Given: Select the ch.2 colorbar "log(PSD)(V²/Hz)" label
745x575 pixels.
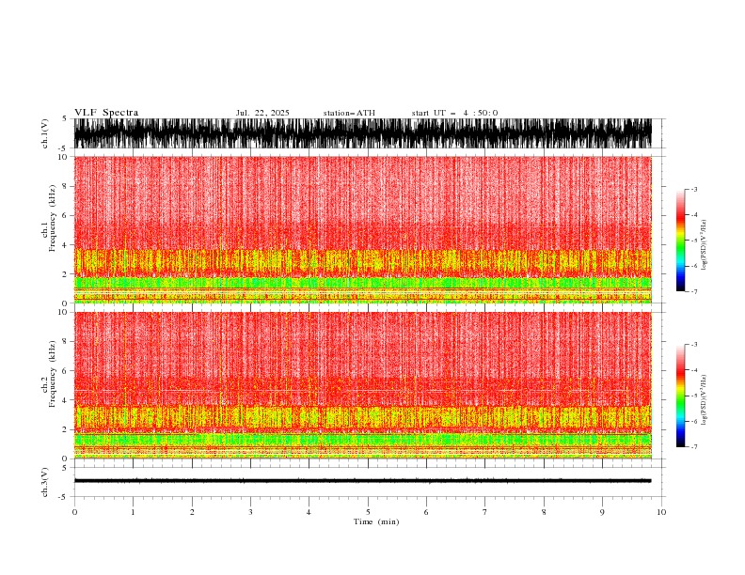Looking at the screenshot, I should pos(704,400).
